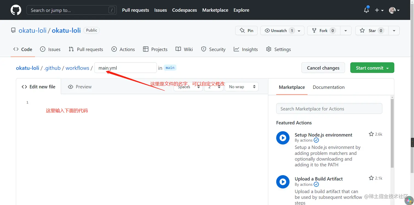Click okatu-loli in the file path breadcrumb

tap(28, 68)
